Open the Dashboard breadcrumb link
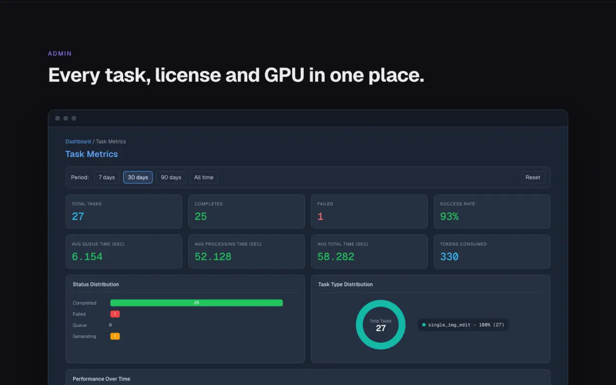The image size is (616, 385). 78,141
